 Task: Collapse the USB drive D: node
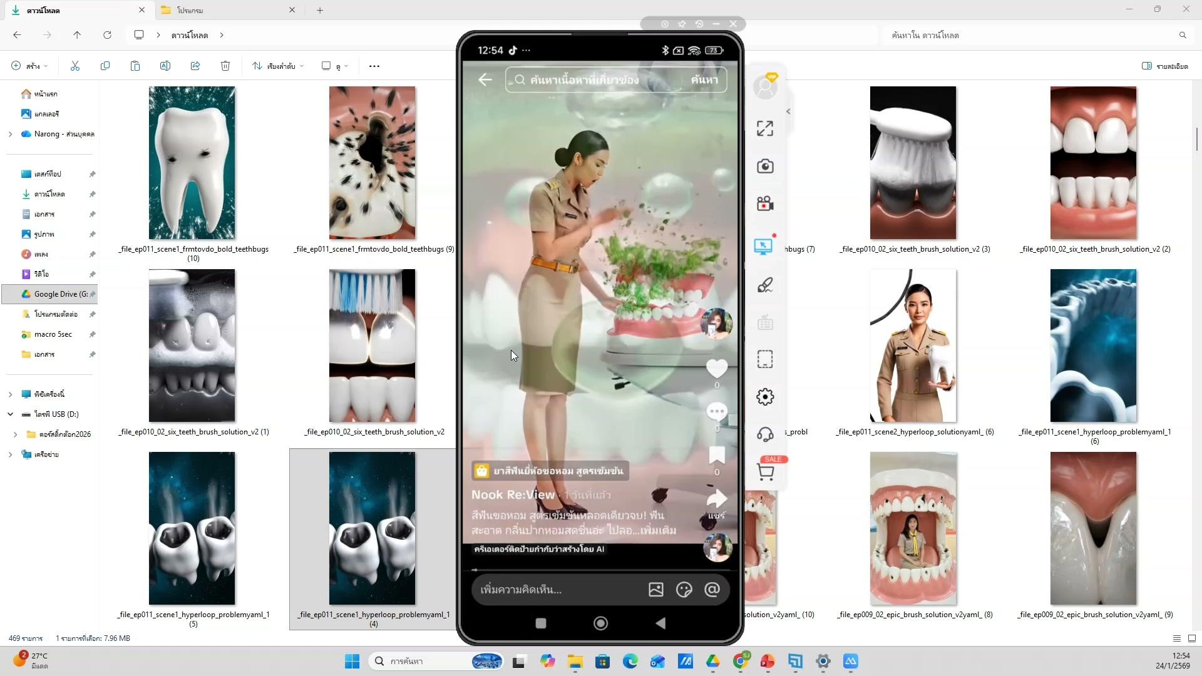10,414
